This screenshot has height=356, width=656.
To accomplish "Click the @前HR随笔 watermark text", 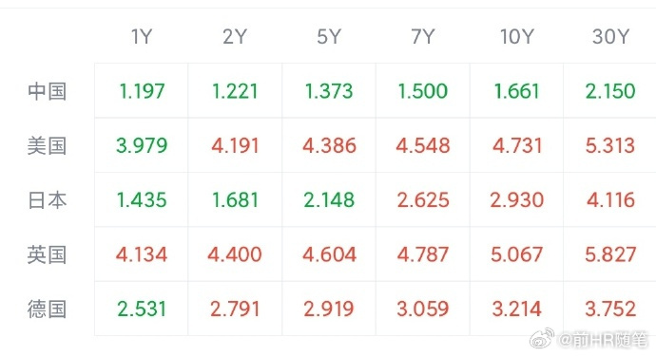I will click(x=604, y=340).
